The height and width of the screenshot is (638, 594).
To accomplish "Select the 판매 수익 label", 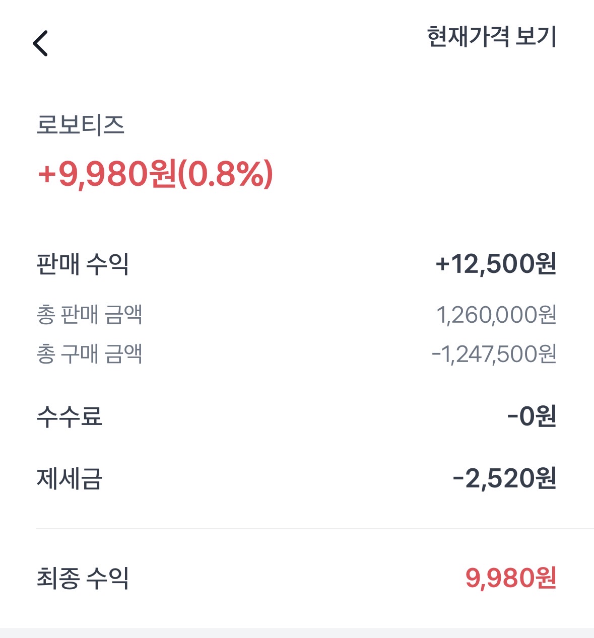I will 83,263.
